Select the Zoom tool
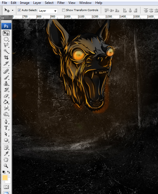This screenshot has height=194, width=158. [6, 166]
